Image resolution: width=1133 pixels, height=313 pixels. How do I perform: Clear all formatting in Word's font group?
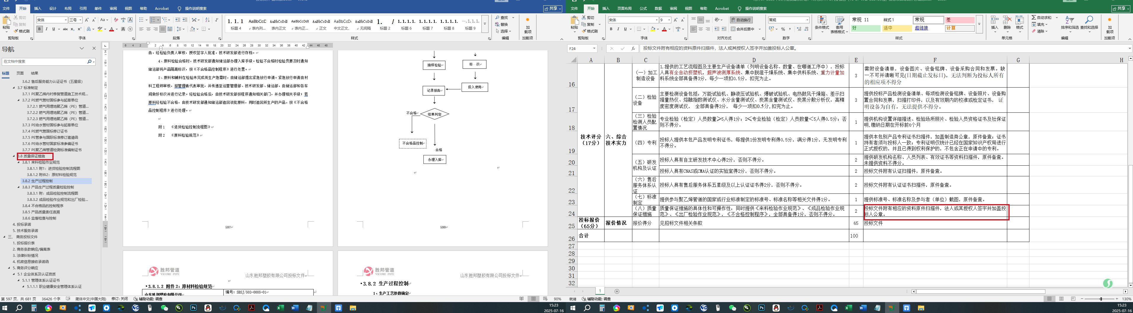[116, 20]
